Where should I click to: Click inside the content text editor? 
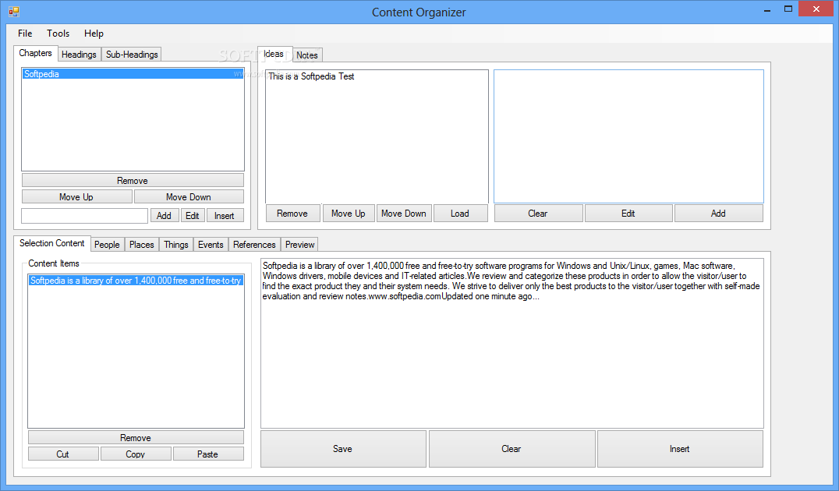pyautogui.click(x=512, y=344)
